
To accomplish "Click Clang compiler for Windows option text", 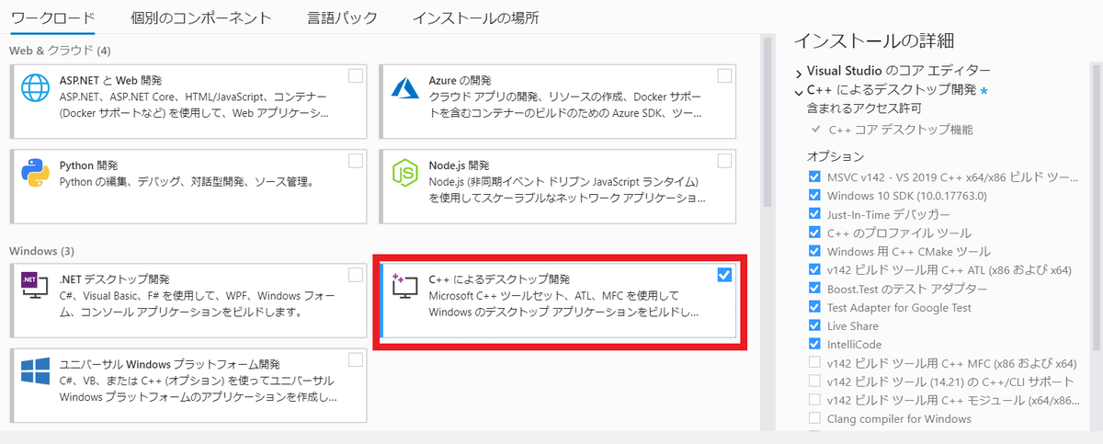I will [899, 418].
